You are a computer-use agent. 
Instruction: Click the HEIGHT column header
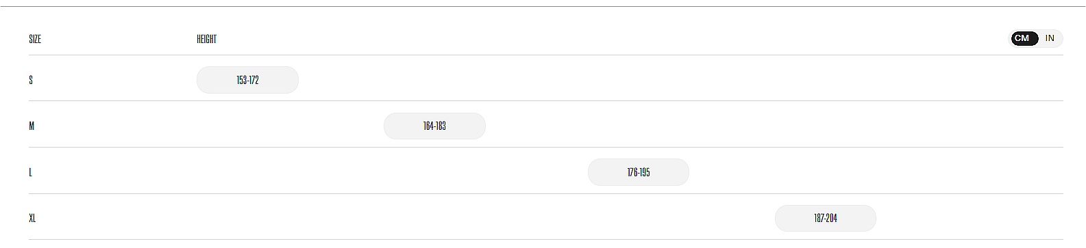(x=206, y=39)
